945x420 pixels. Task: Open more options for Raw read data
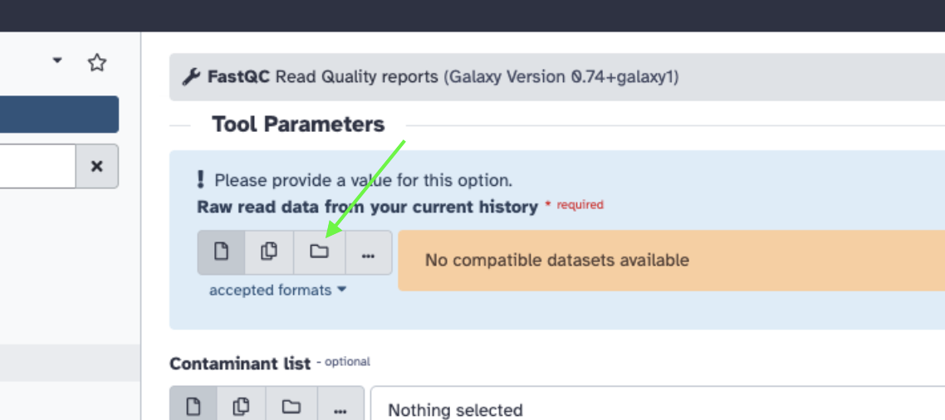tap(368, 253)
